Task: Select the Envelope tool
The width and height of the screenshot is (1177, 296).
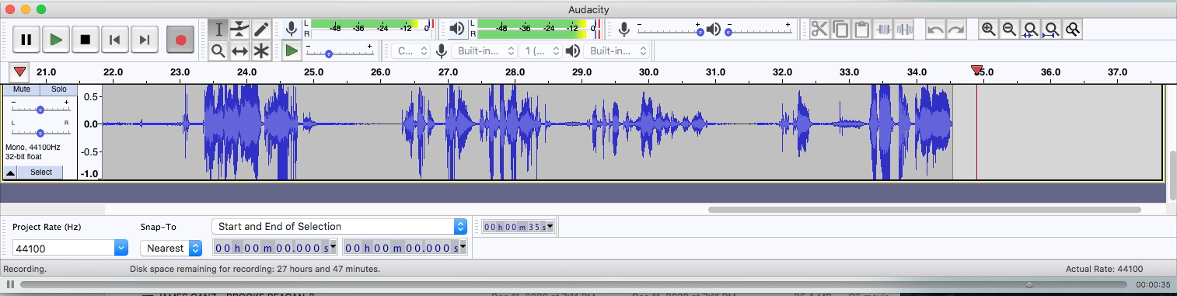Action: 239,30
